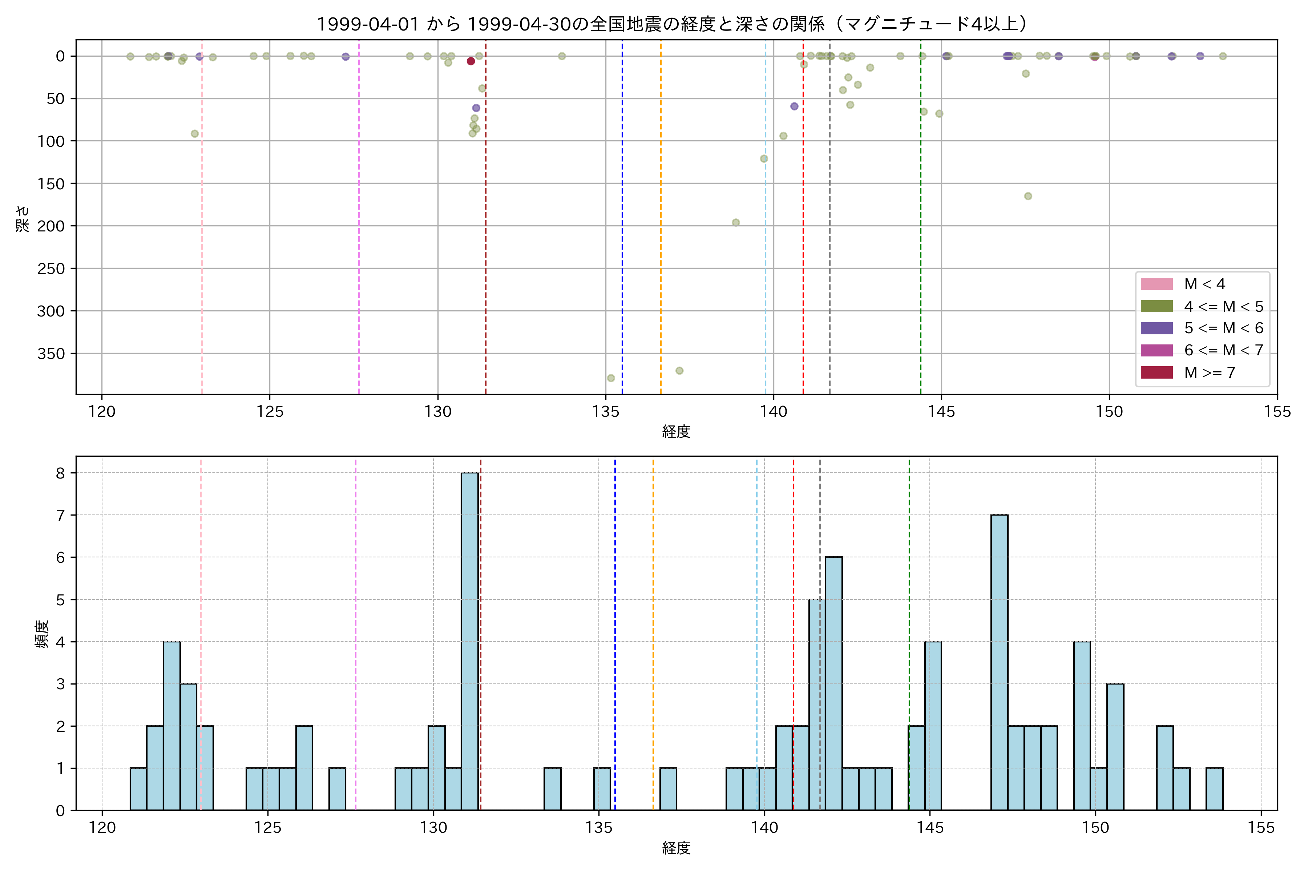Click the olive 4 <= M < 5 legend swatch
Image resolution: width=1308 pixels, height=872 pixels.
[1156, 306]
